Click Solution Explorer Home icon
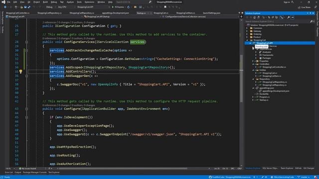 point(254,17)
